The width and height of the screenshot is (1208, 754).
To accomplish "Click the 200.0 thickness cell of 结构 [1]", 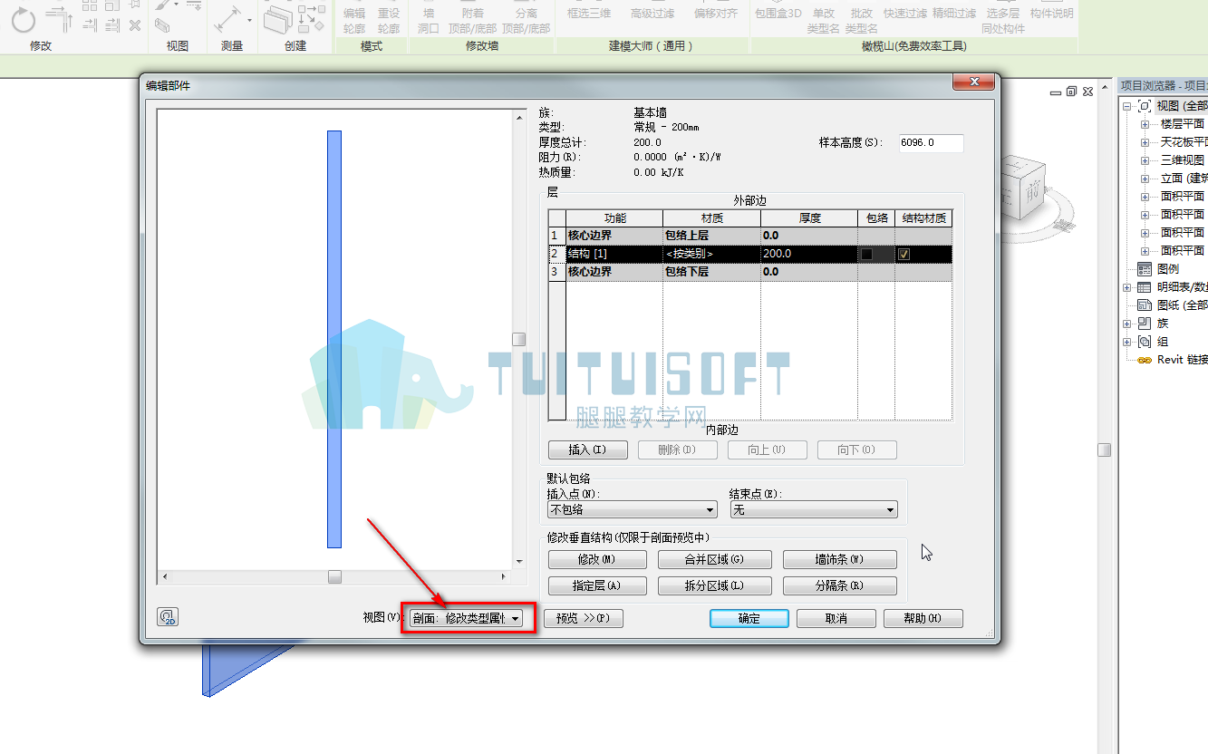I will (x=808, y=254).
